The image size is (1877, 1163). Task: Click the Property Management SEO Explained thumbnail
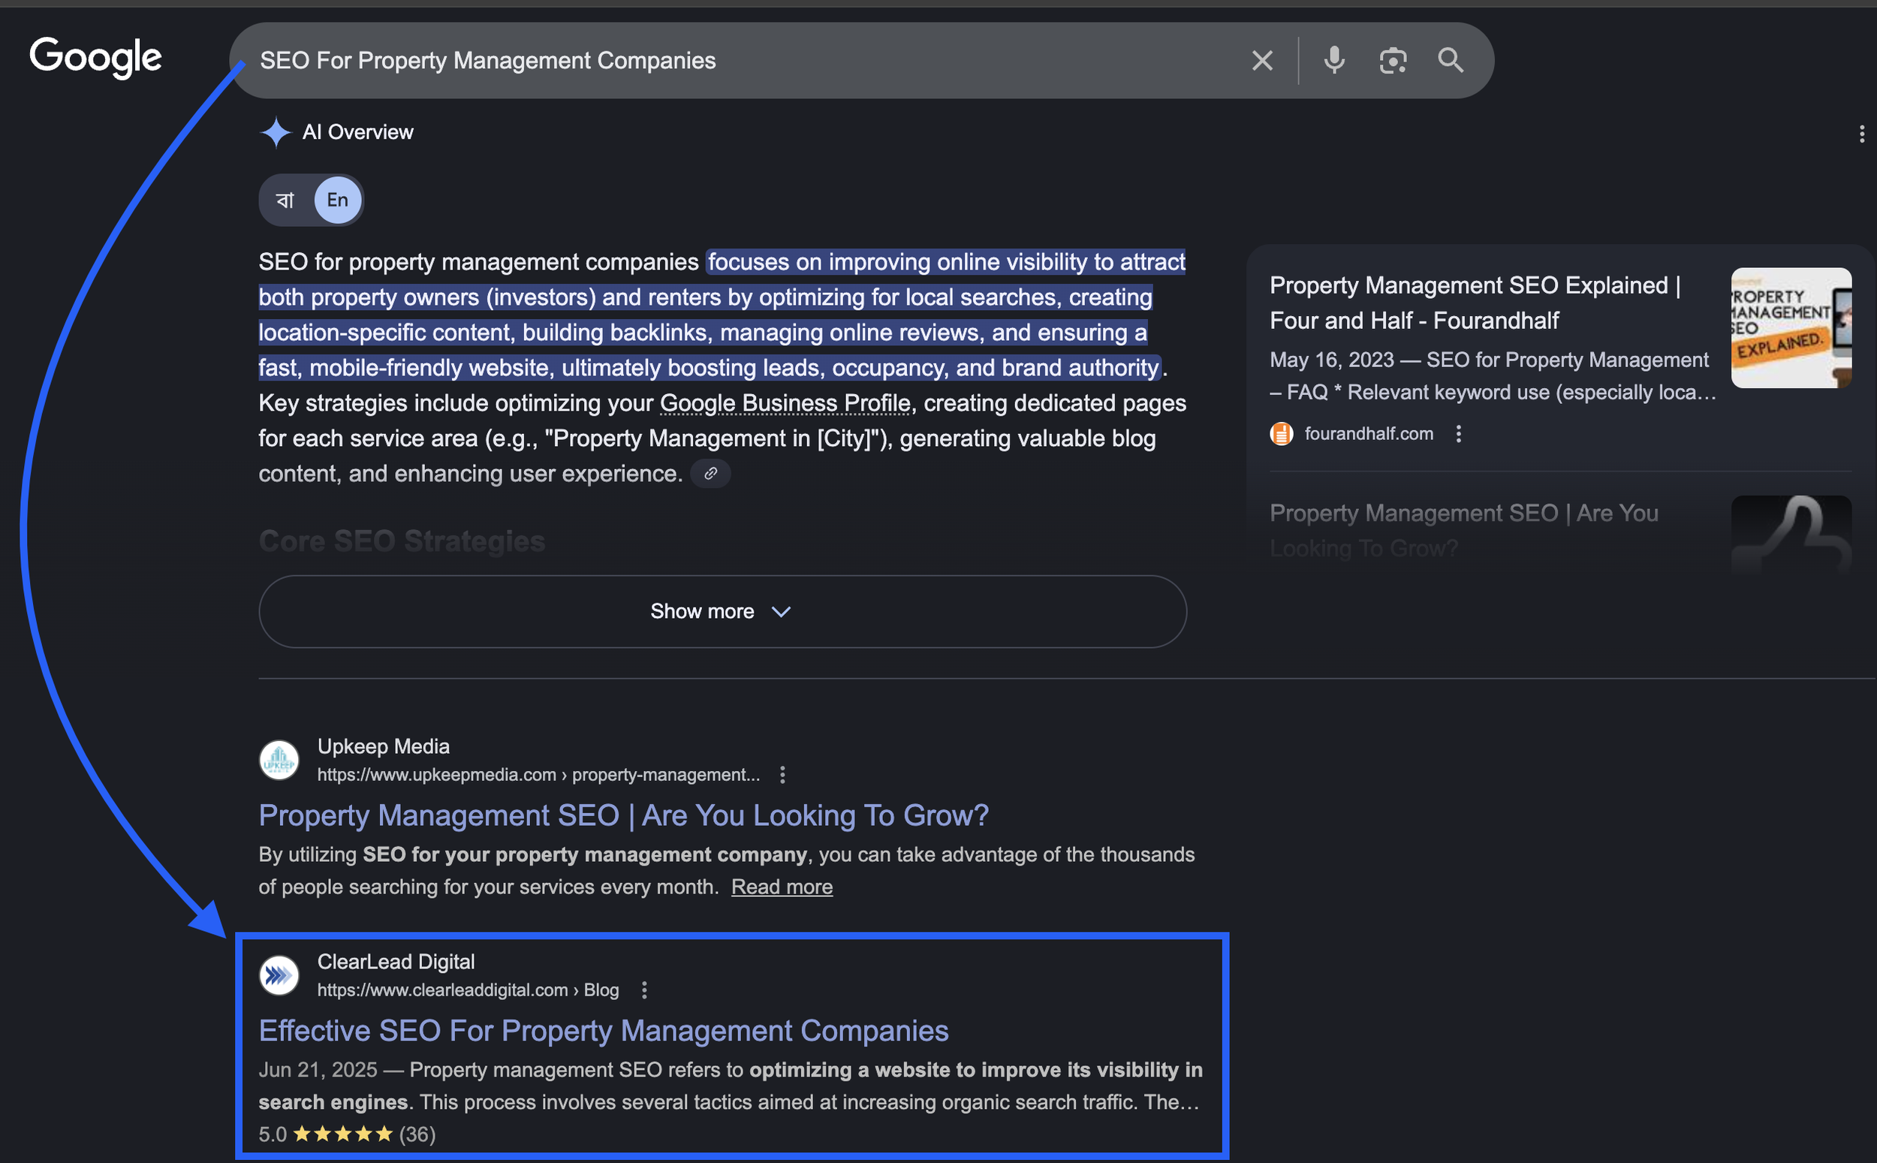(1791, 327)
